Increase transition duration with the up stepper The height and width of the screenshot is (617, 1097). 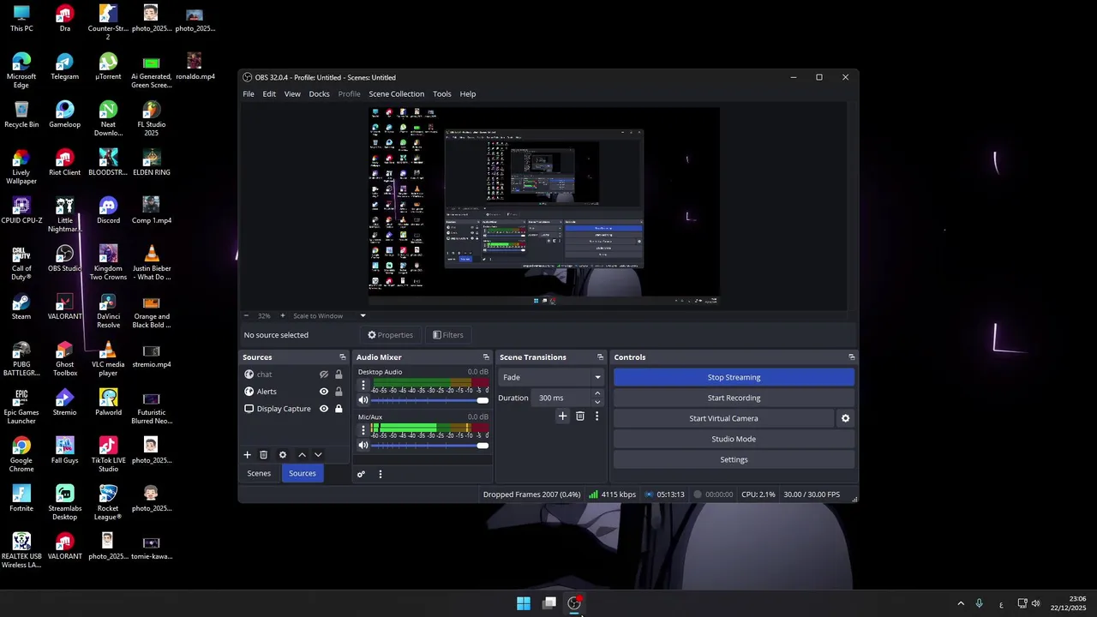597,393
